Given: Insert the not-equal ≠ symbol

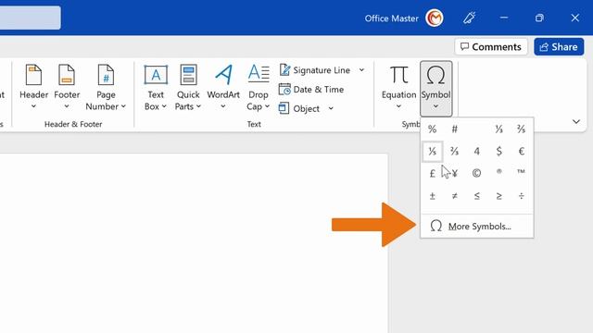Looking at the screenshot, I should click(455, 196).
